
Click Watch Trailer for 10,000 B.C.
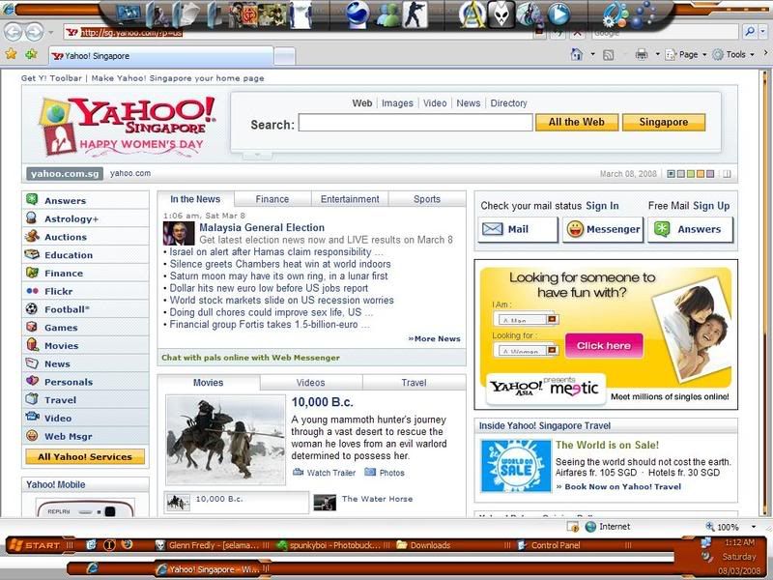click(x=330, y=473)
